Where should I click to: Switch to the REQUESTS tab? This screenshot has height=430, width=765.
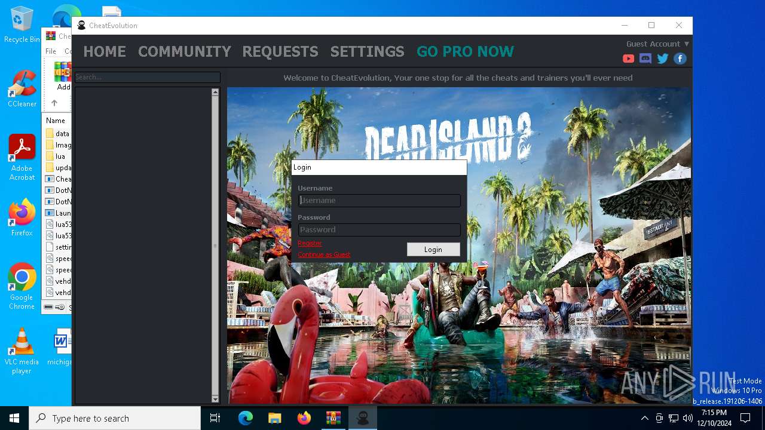[x=280, y=51]
